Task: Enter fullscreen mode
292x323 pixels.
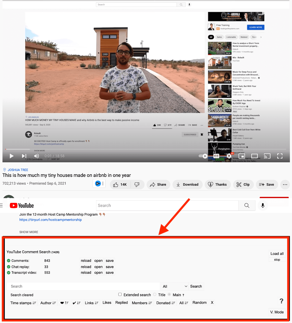Action: [280, 156]
